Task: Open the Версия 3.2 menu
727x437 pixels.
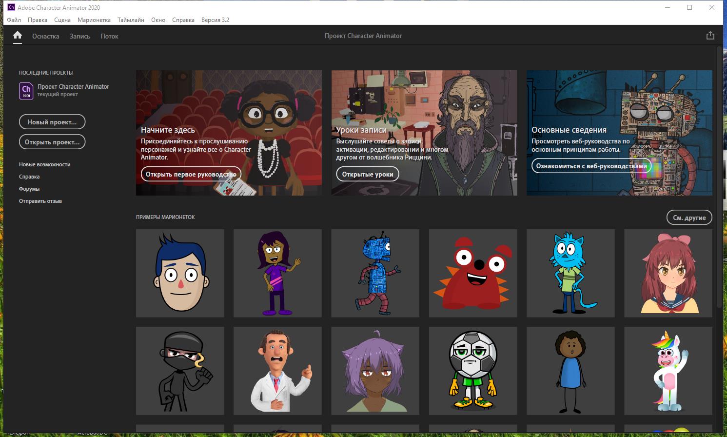Action: coord(215,20)
